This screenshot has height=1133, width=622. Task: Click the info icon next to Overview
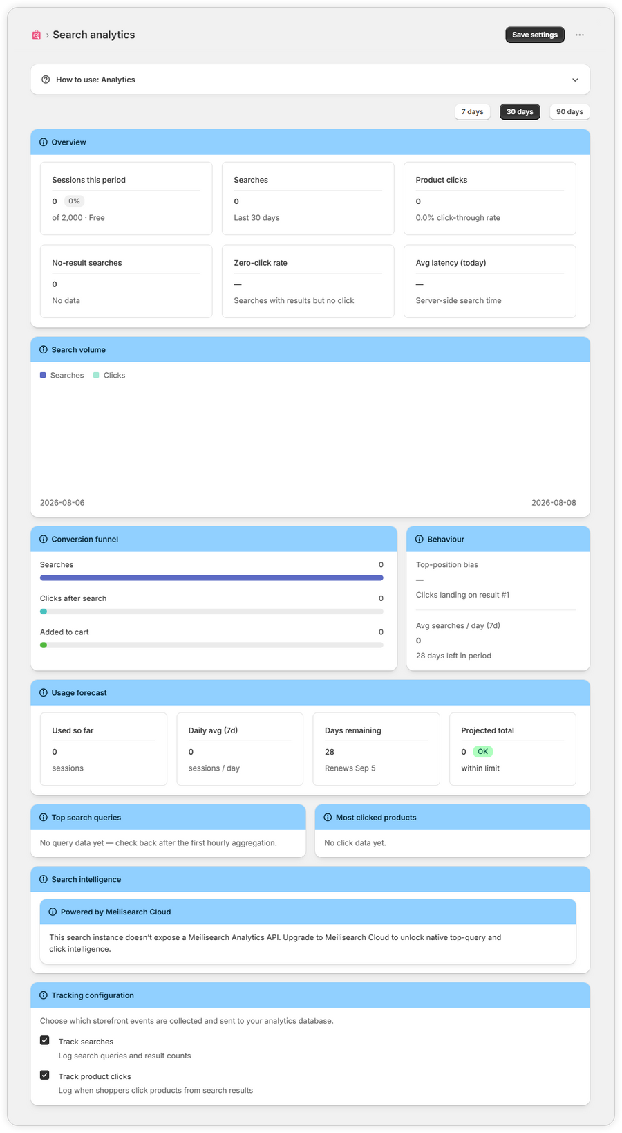(x=44, y=142)
